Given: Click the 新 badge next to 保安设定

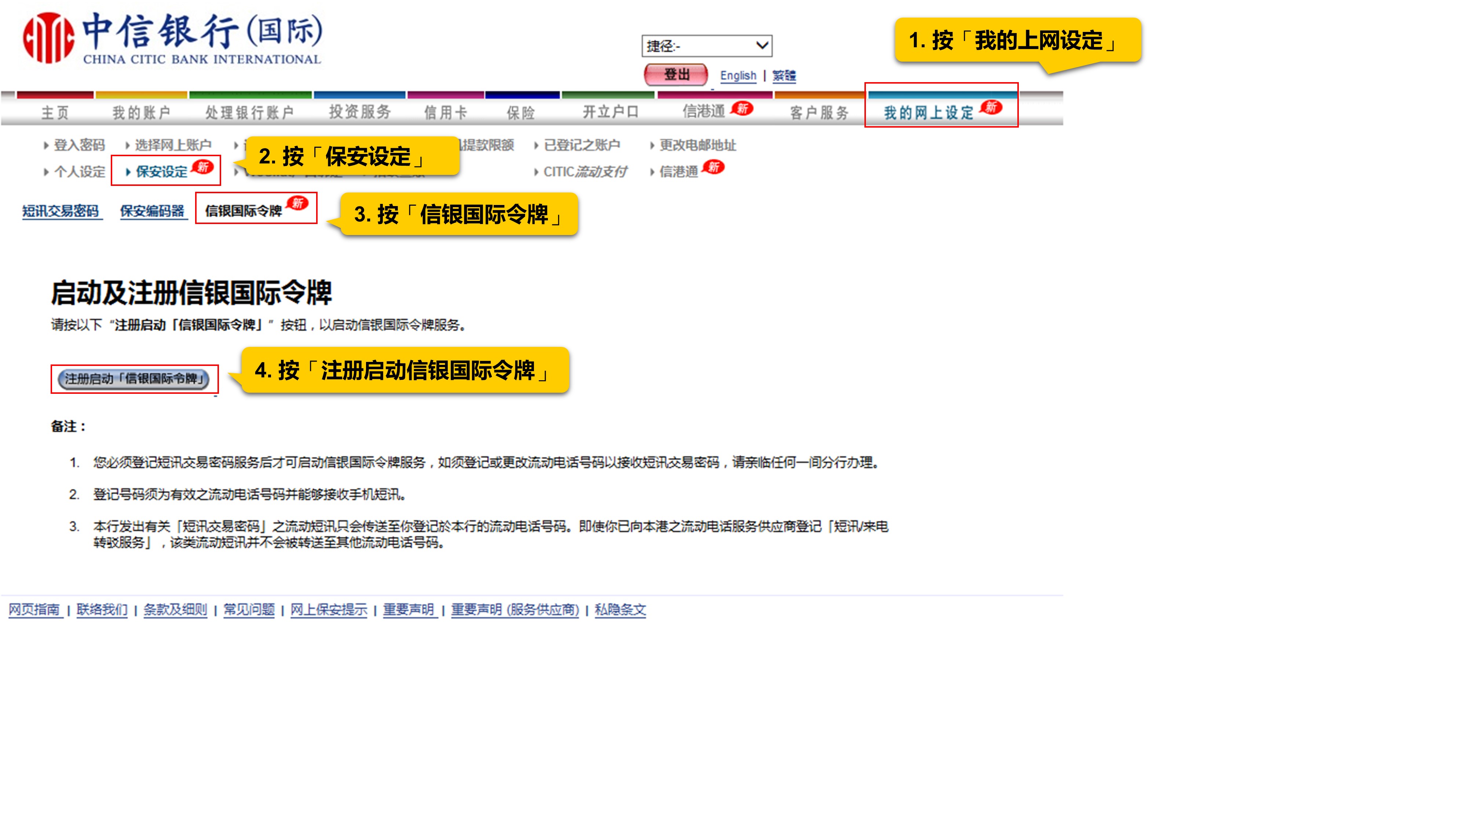Looking at the screenshot, I should [x=203, y=167].
